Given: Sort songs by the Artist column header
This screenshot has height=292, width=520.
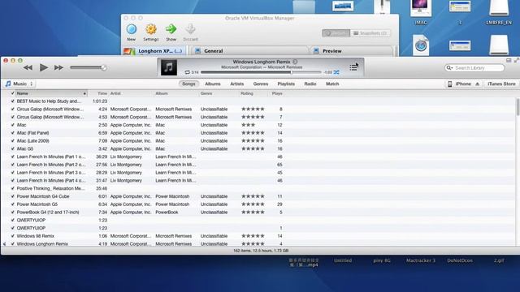Looking at the screenshot, I should pyautogui.click(x=132, y=93).
